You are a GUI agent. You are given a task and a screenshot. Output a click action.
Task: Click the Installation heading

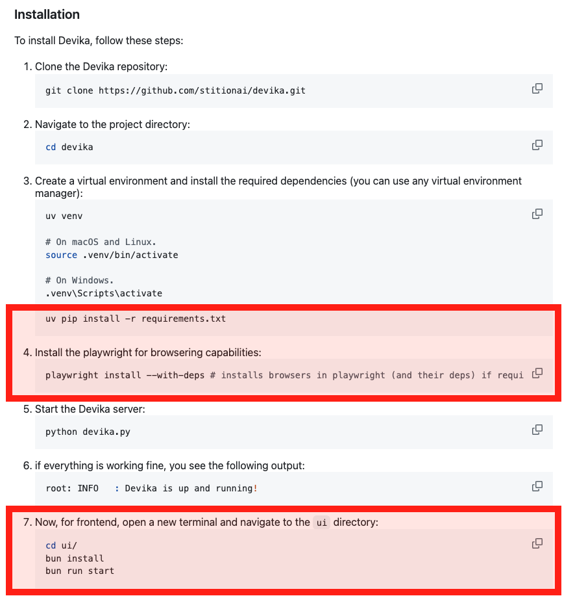point(47,14)
